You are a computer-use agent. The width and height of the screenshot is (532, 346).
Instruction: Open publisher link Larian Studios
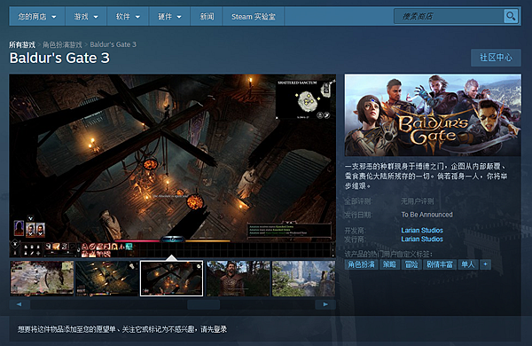tap(422, 239)
